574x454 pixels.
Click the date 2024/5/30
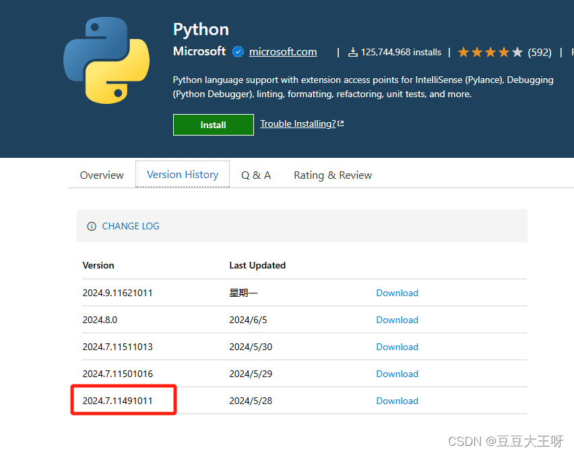251,347
